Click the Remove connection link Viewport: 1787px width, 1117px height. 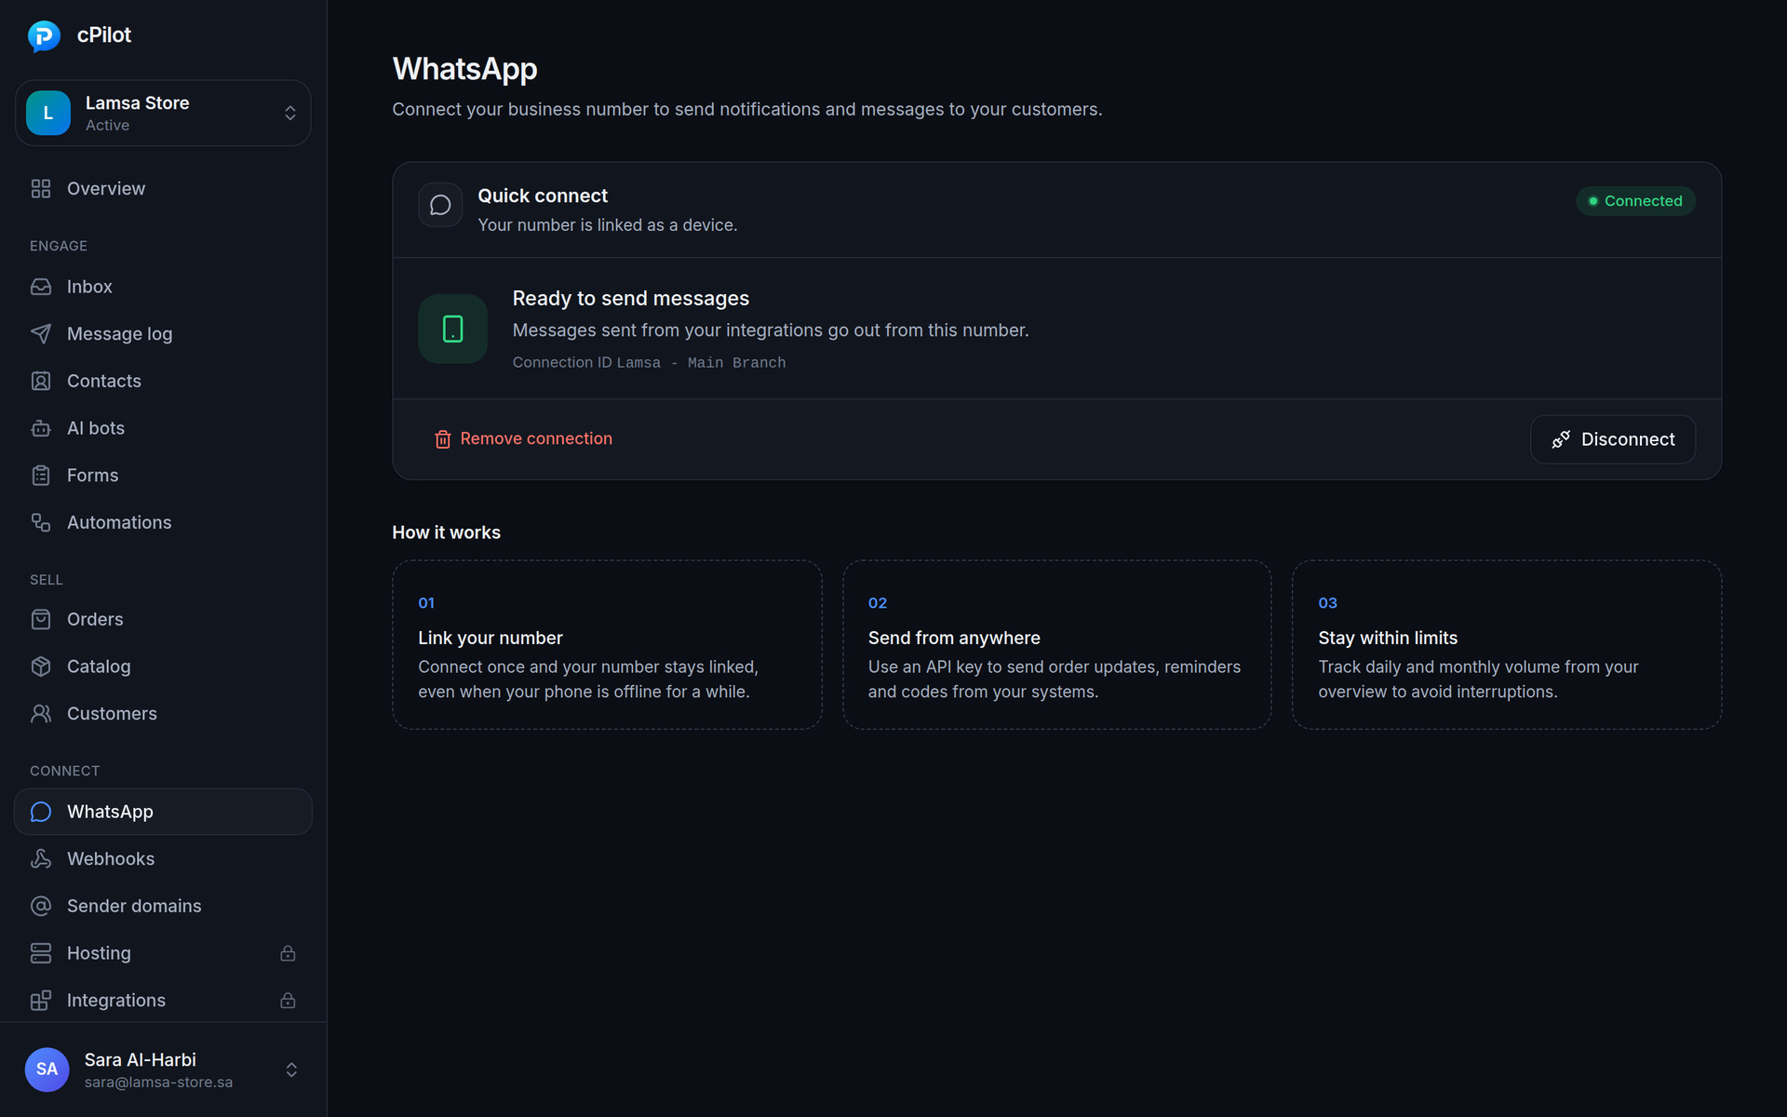point(523,438)
